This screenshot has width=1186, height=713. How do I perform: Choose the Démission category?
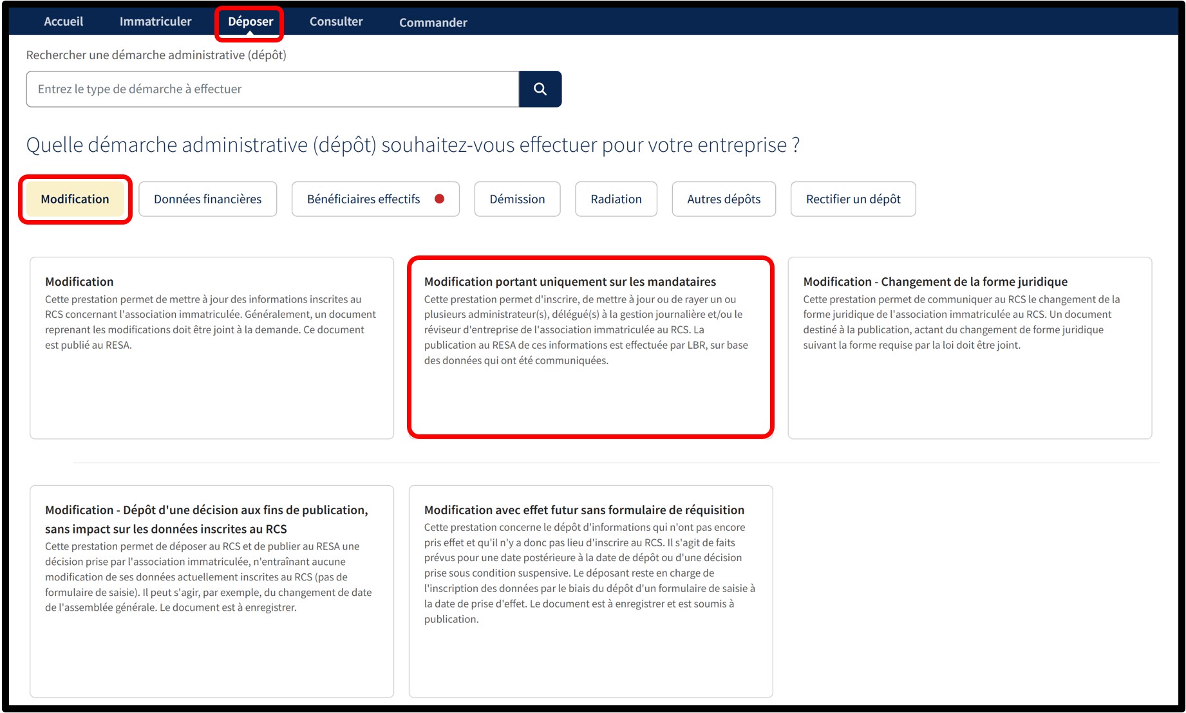pos(517,199)
